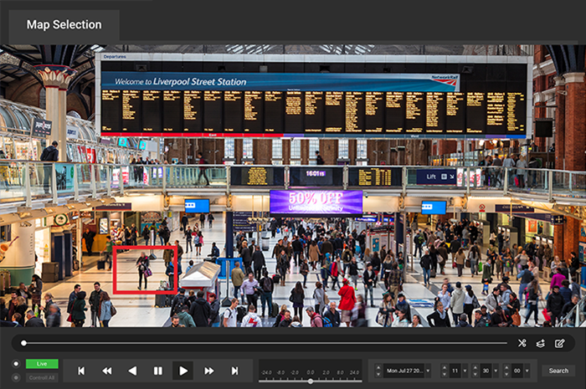The width and height of the screenshot is (586, 389).
Task: Click the reverse play button
Action: [x=132, y=371]
